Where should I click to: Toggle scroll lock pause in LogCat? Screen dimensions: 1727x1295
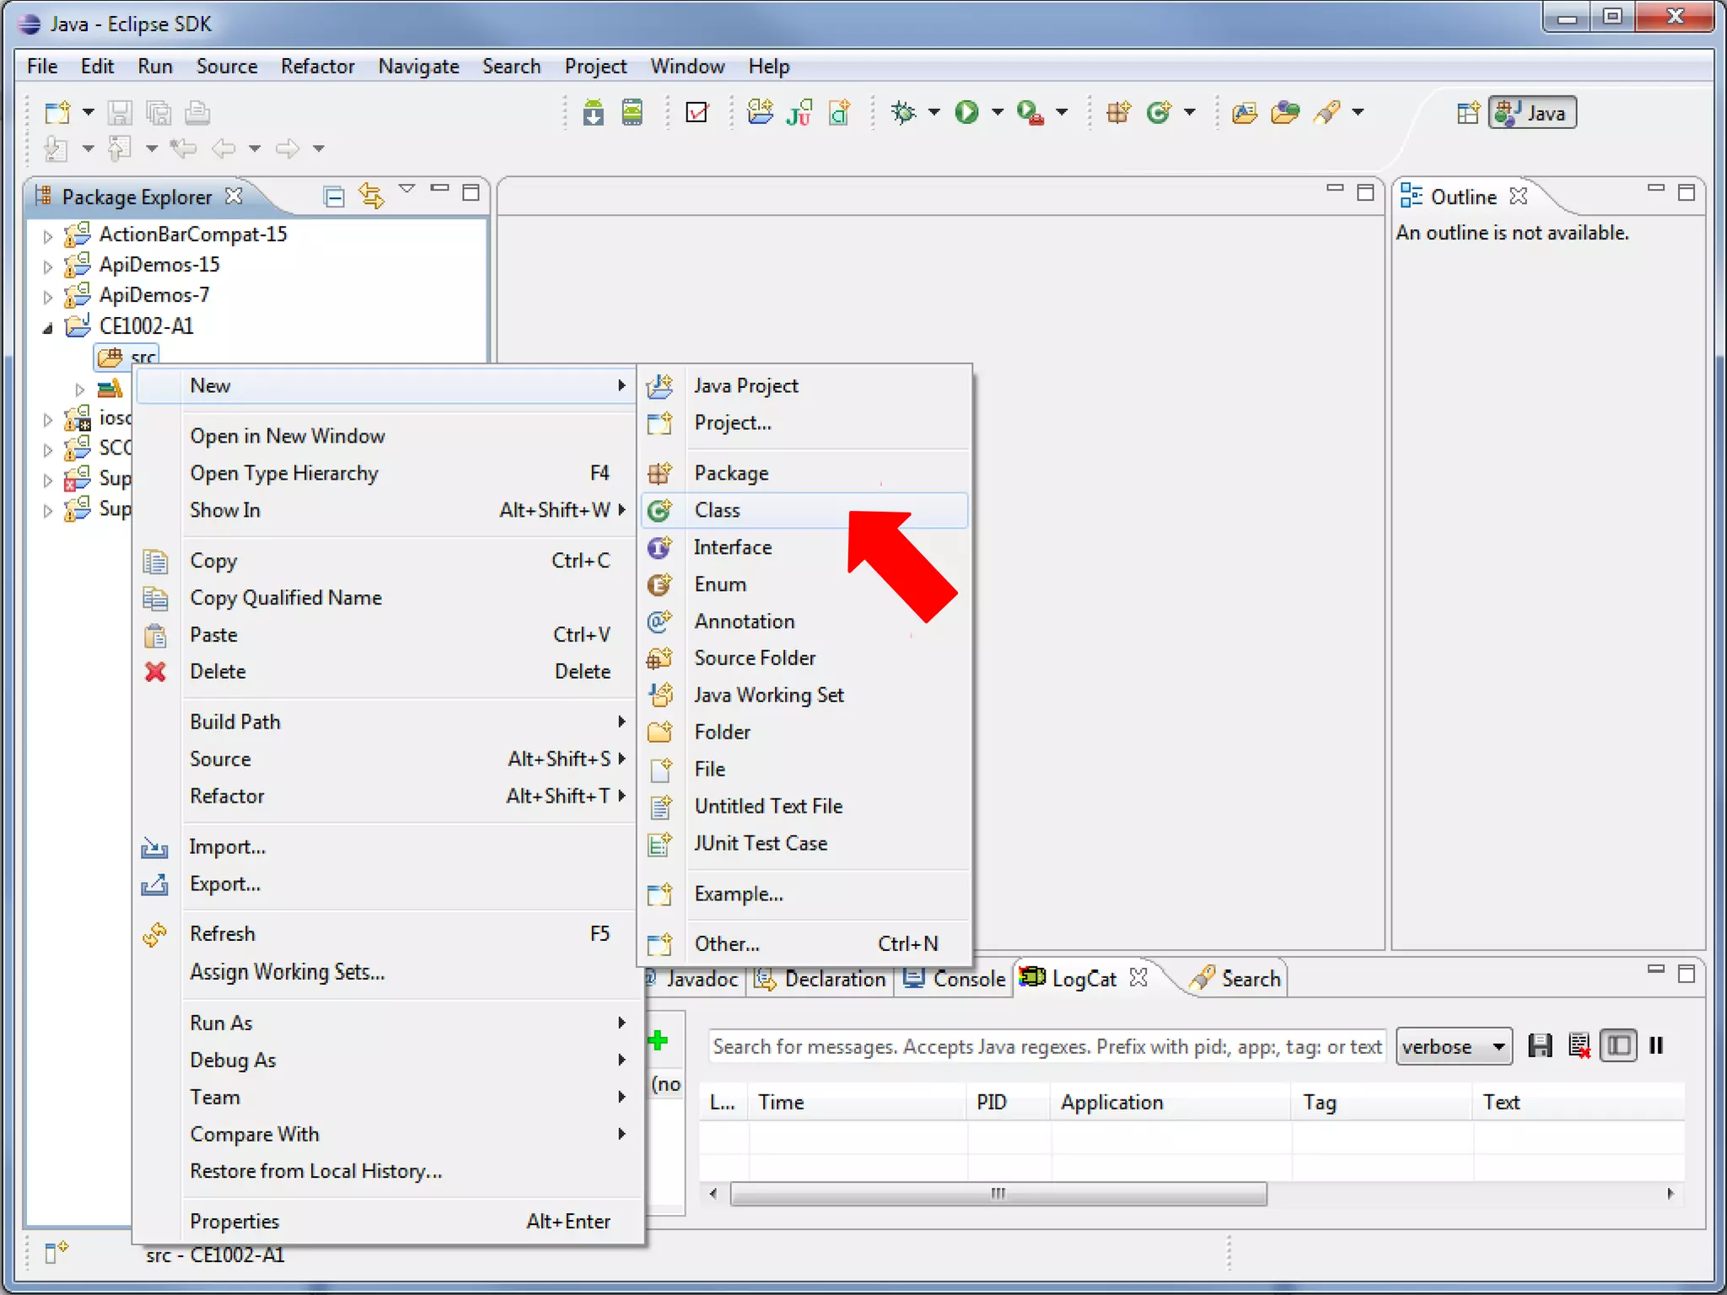1656,1045
